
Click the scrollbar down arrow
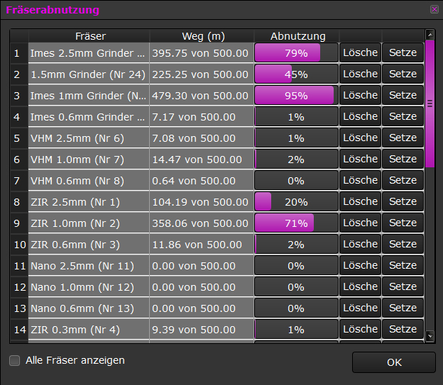(x=430, y=335)
